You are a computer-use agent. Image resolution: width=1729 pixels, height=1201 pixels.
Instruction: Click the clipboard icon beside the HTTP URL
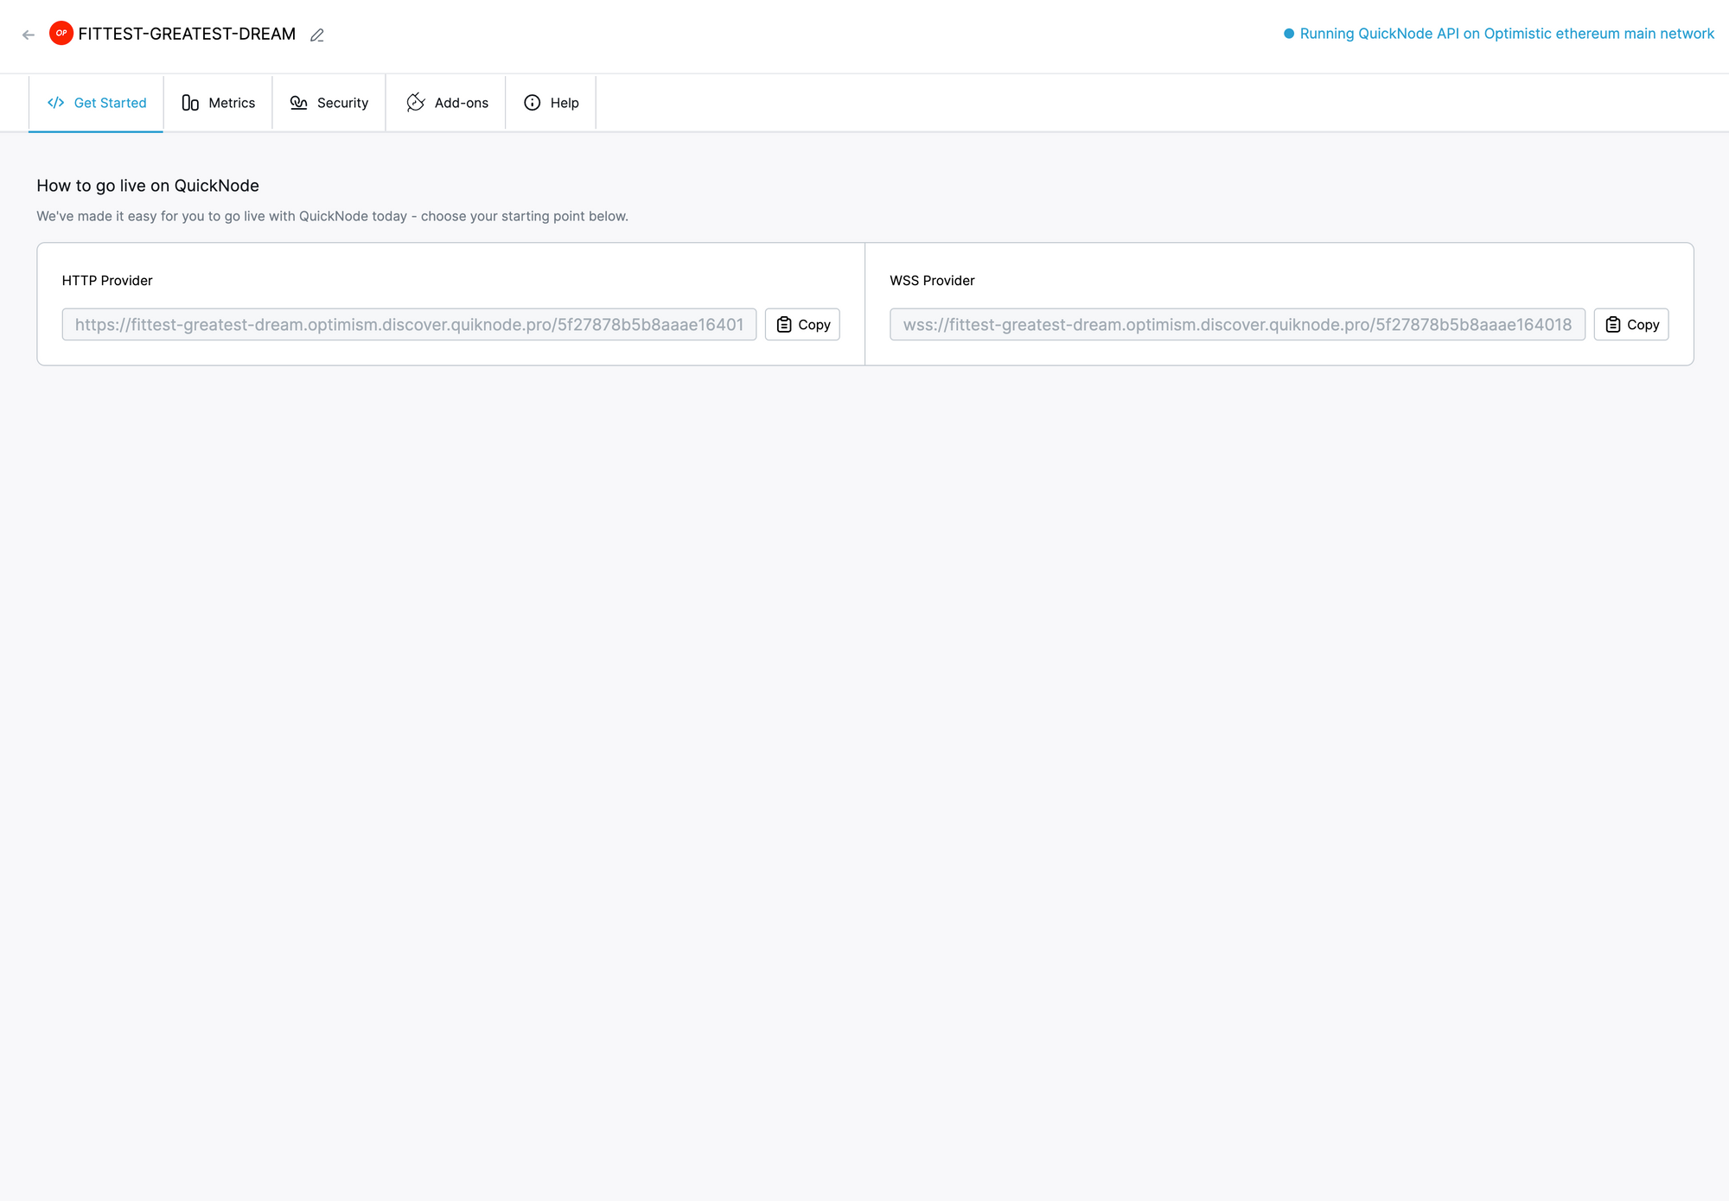[784, 325]
